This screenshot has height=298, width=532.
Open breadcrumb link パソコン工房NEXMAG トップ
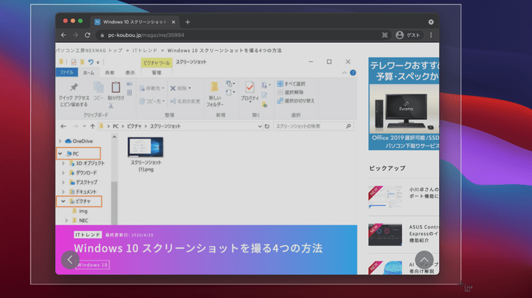coord(89,51)
